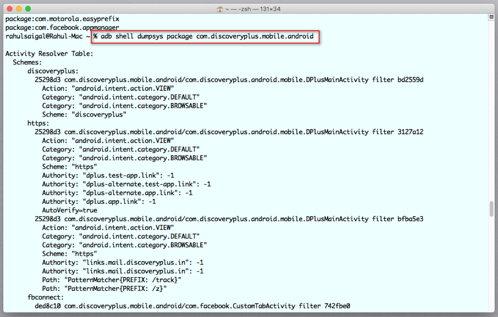Click line 'package:com.motorola.easyprefix'
This screenshot has height=317, width=498.
coord(62,19)
